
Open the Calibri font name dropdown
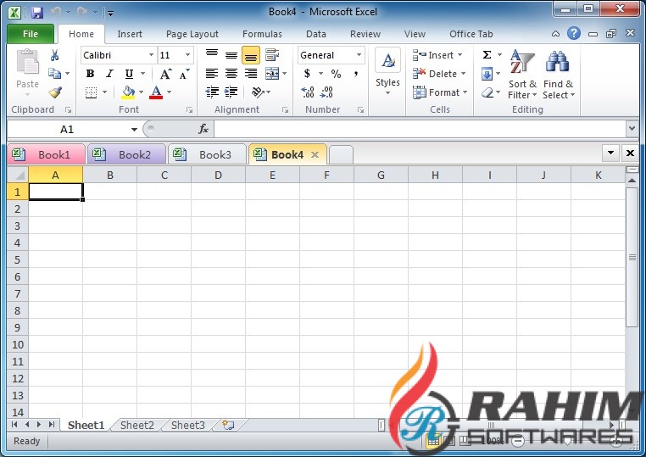click(x=151, y=55)
